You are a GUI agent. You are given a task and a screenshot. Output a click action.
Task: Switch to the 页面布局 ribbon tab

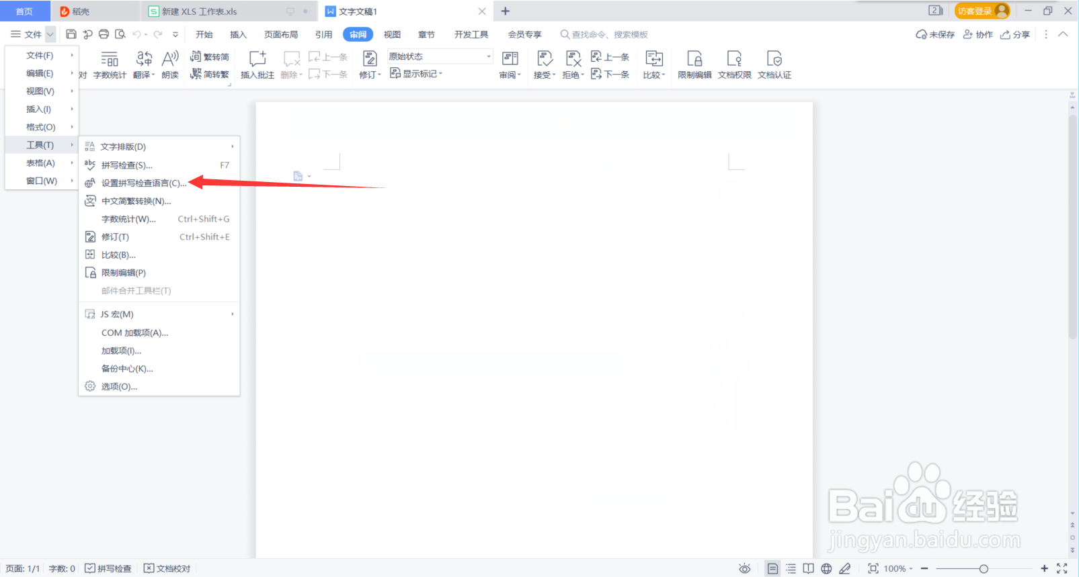coord(281,34)
